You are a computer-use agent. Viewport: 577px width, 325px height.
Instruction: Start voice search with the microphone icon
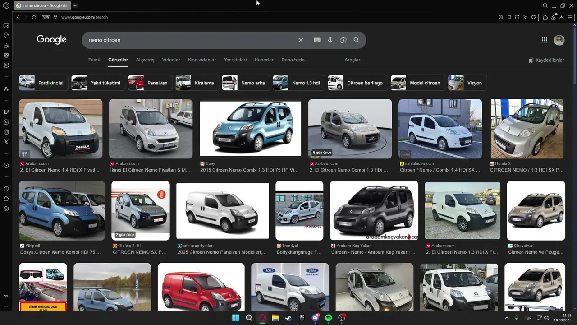tap(330, 40)
